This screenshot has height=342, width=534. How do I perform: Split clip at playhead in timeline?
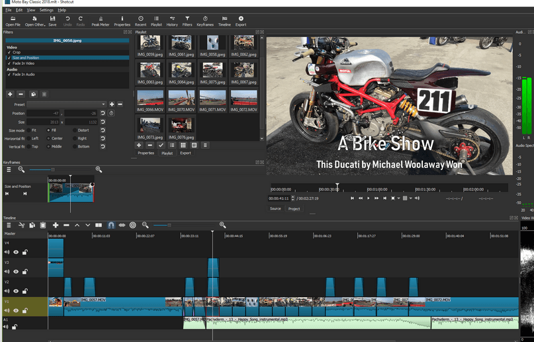[99, 225]
